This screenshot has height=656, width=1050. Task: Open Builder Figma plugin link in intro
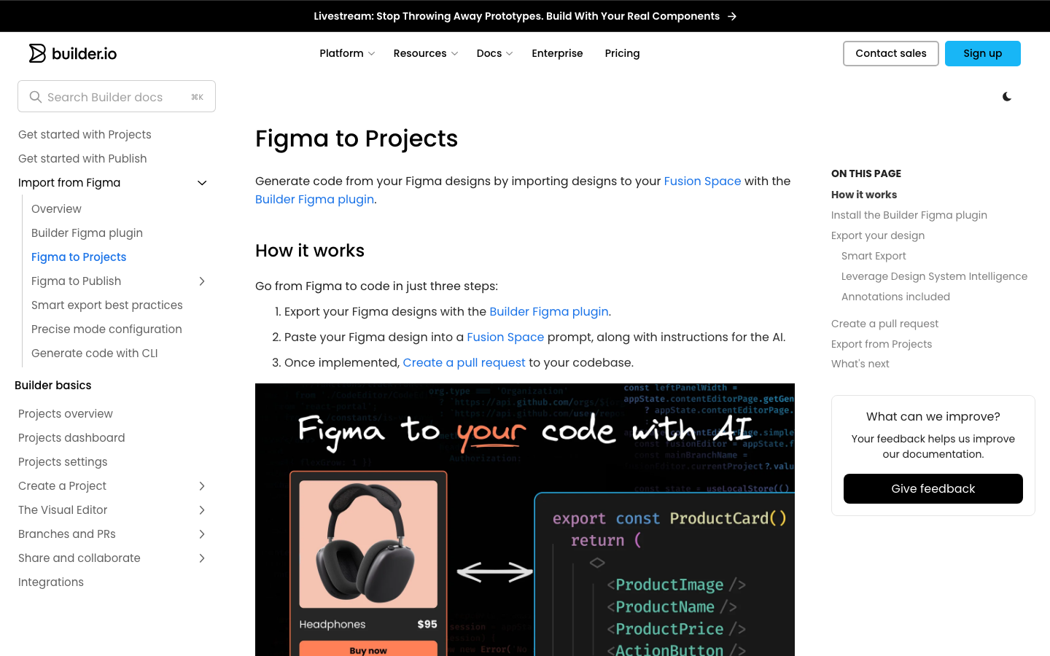tap(314, 199)
